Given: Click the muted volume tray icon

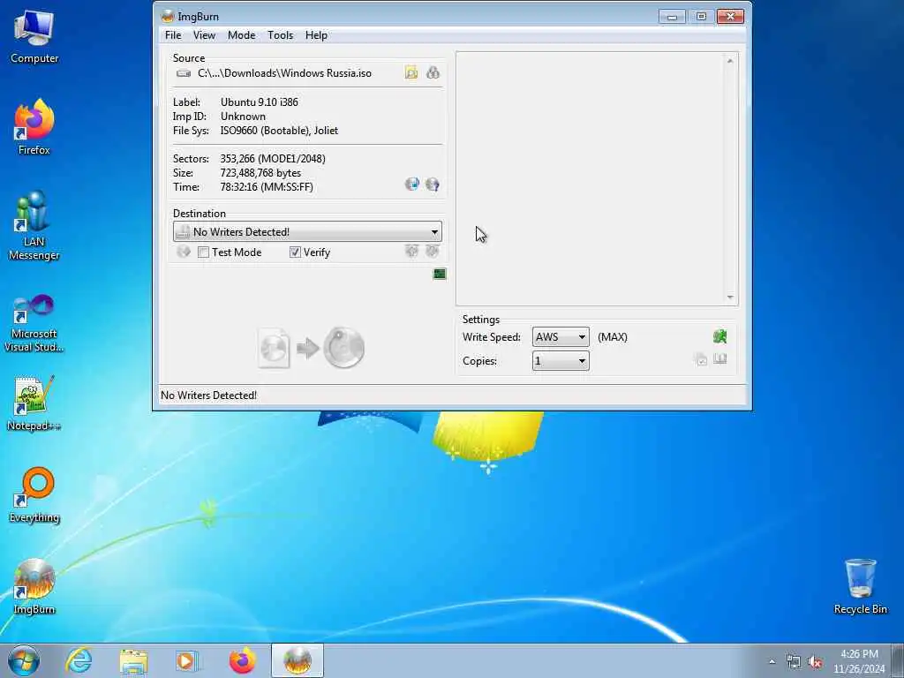Looking at the screenshot, I should (815, 662).
